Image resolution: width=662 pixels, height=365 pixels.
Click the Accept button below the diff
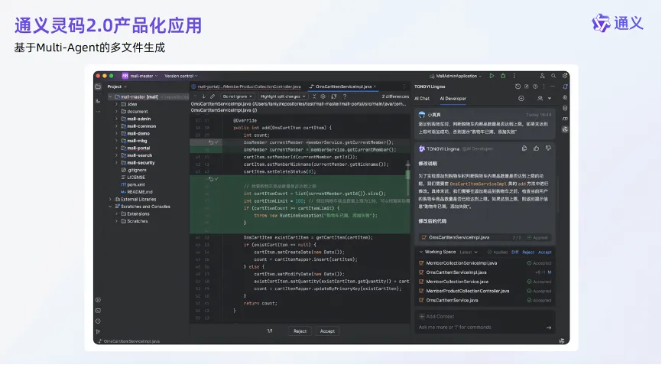327,331
